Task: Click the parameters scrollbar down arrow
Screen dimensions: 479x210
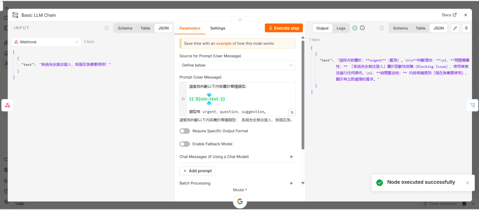Action: coord(303,183)
